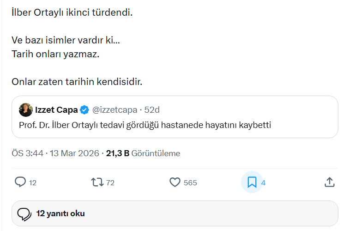343x231 pixels.
Task: Click the chat bubble icon in the replies button
Action: click(x=24, y=213)
